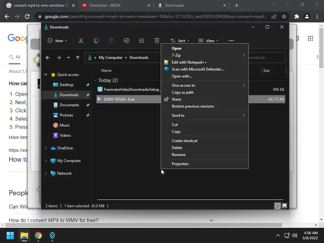Select Restore previous versions

[205, 106]
